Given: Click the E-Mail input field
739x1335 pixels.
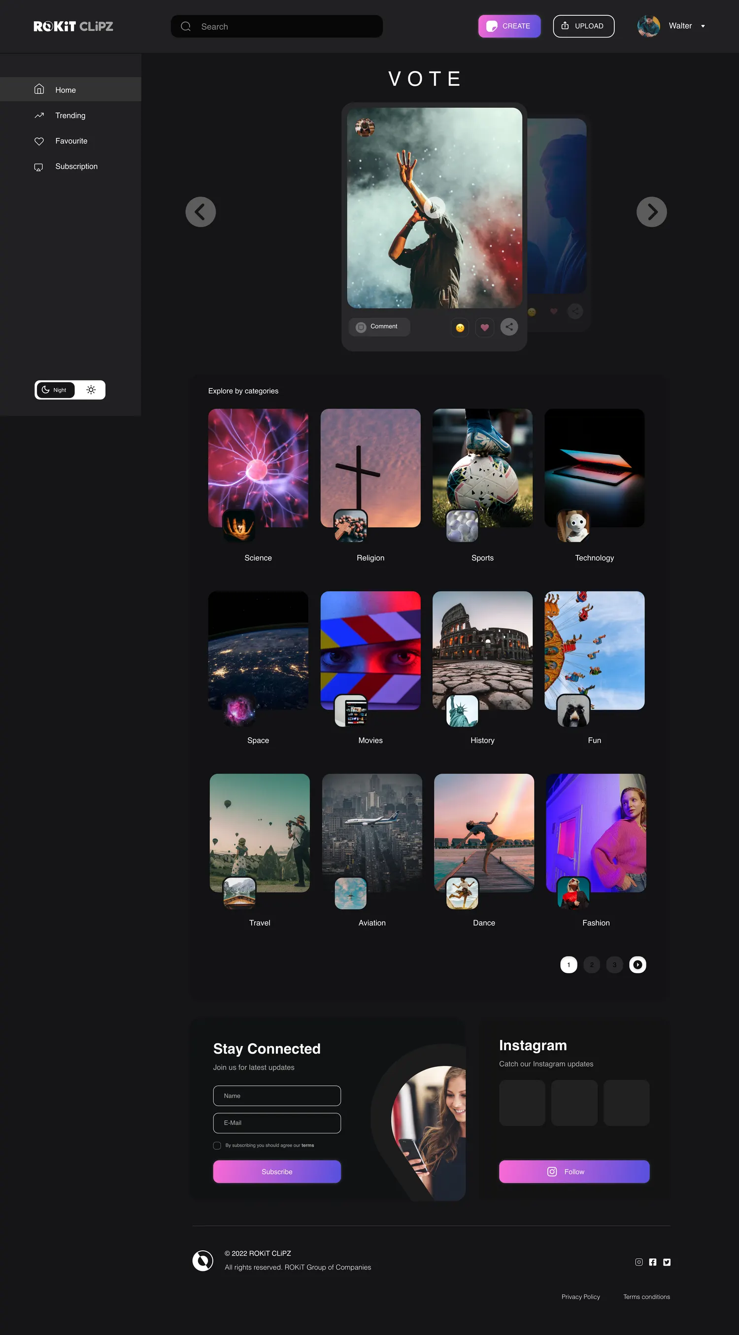Looking at the screenshot, I should (277, 1123).
